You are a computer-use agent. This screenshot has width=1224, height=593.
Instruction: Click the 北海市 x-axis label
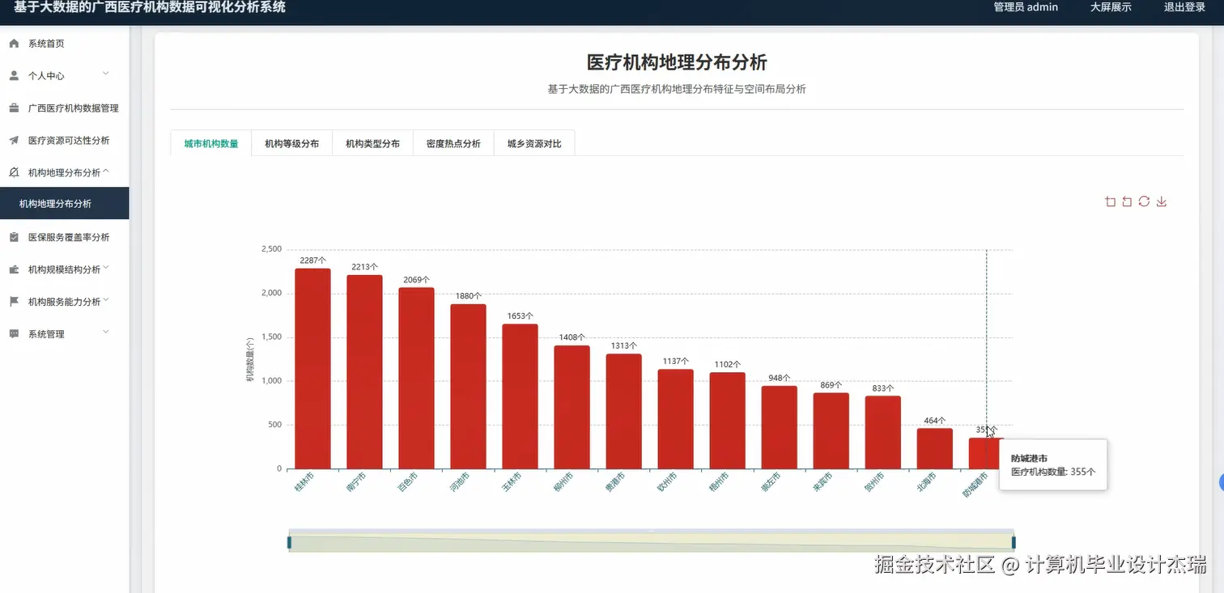(x=926, y=481)
